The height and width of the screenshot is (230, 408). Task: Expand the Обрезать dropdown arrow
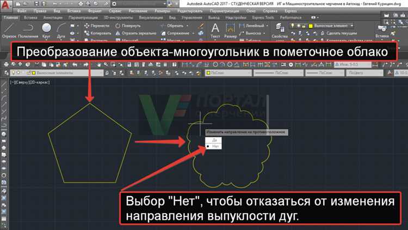tap(188, 26)
